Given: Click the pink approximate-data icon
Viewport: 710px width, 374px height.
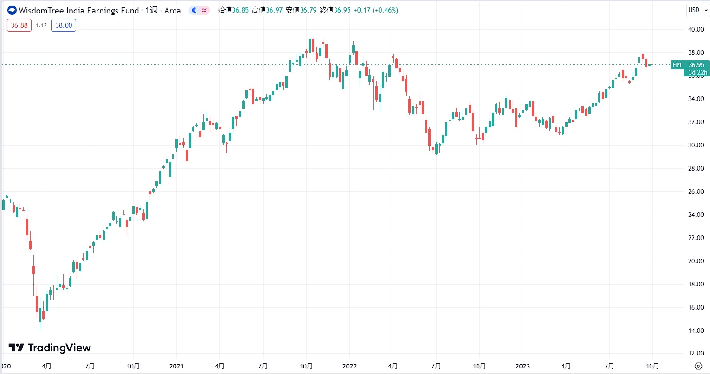Looking at the screenshot, I should click(x=204, y=10).
